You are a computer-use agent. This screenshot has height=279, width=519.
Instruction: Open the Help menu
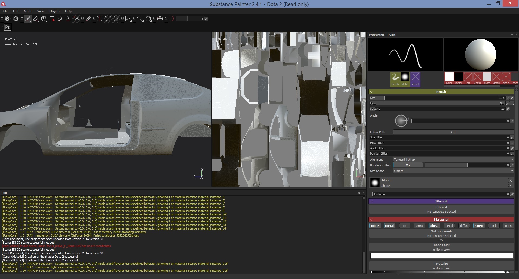coord(68,11)
